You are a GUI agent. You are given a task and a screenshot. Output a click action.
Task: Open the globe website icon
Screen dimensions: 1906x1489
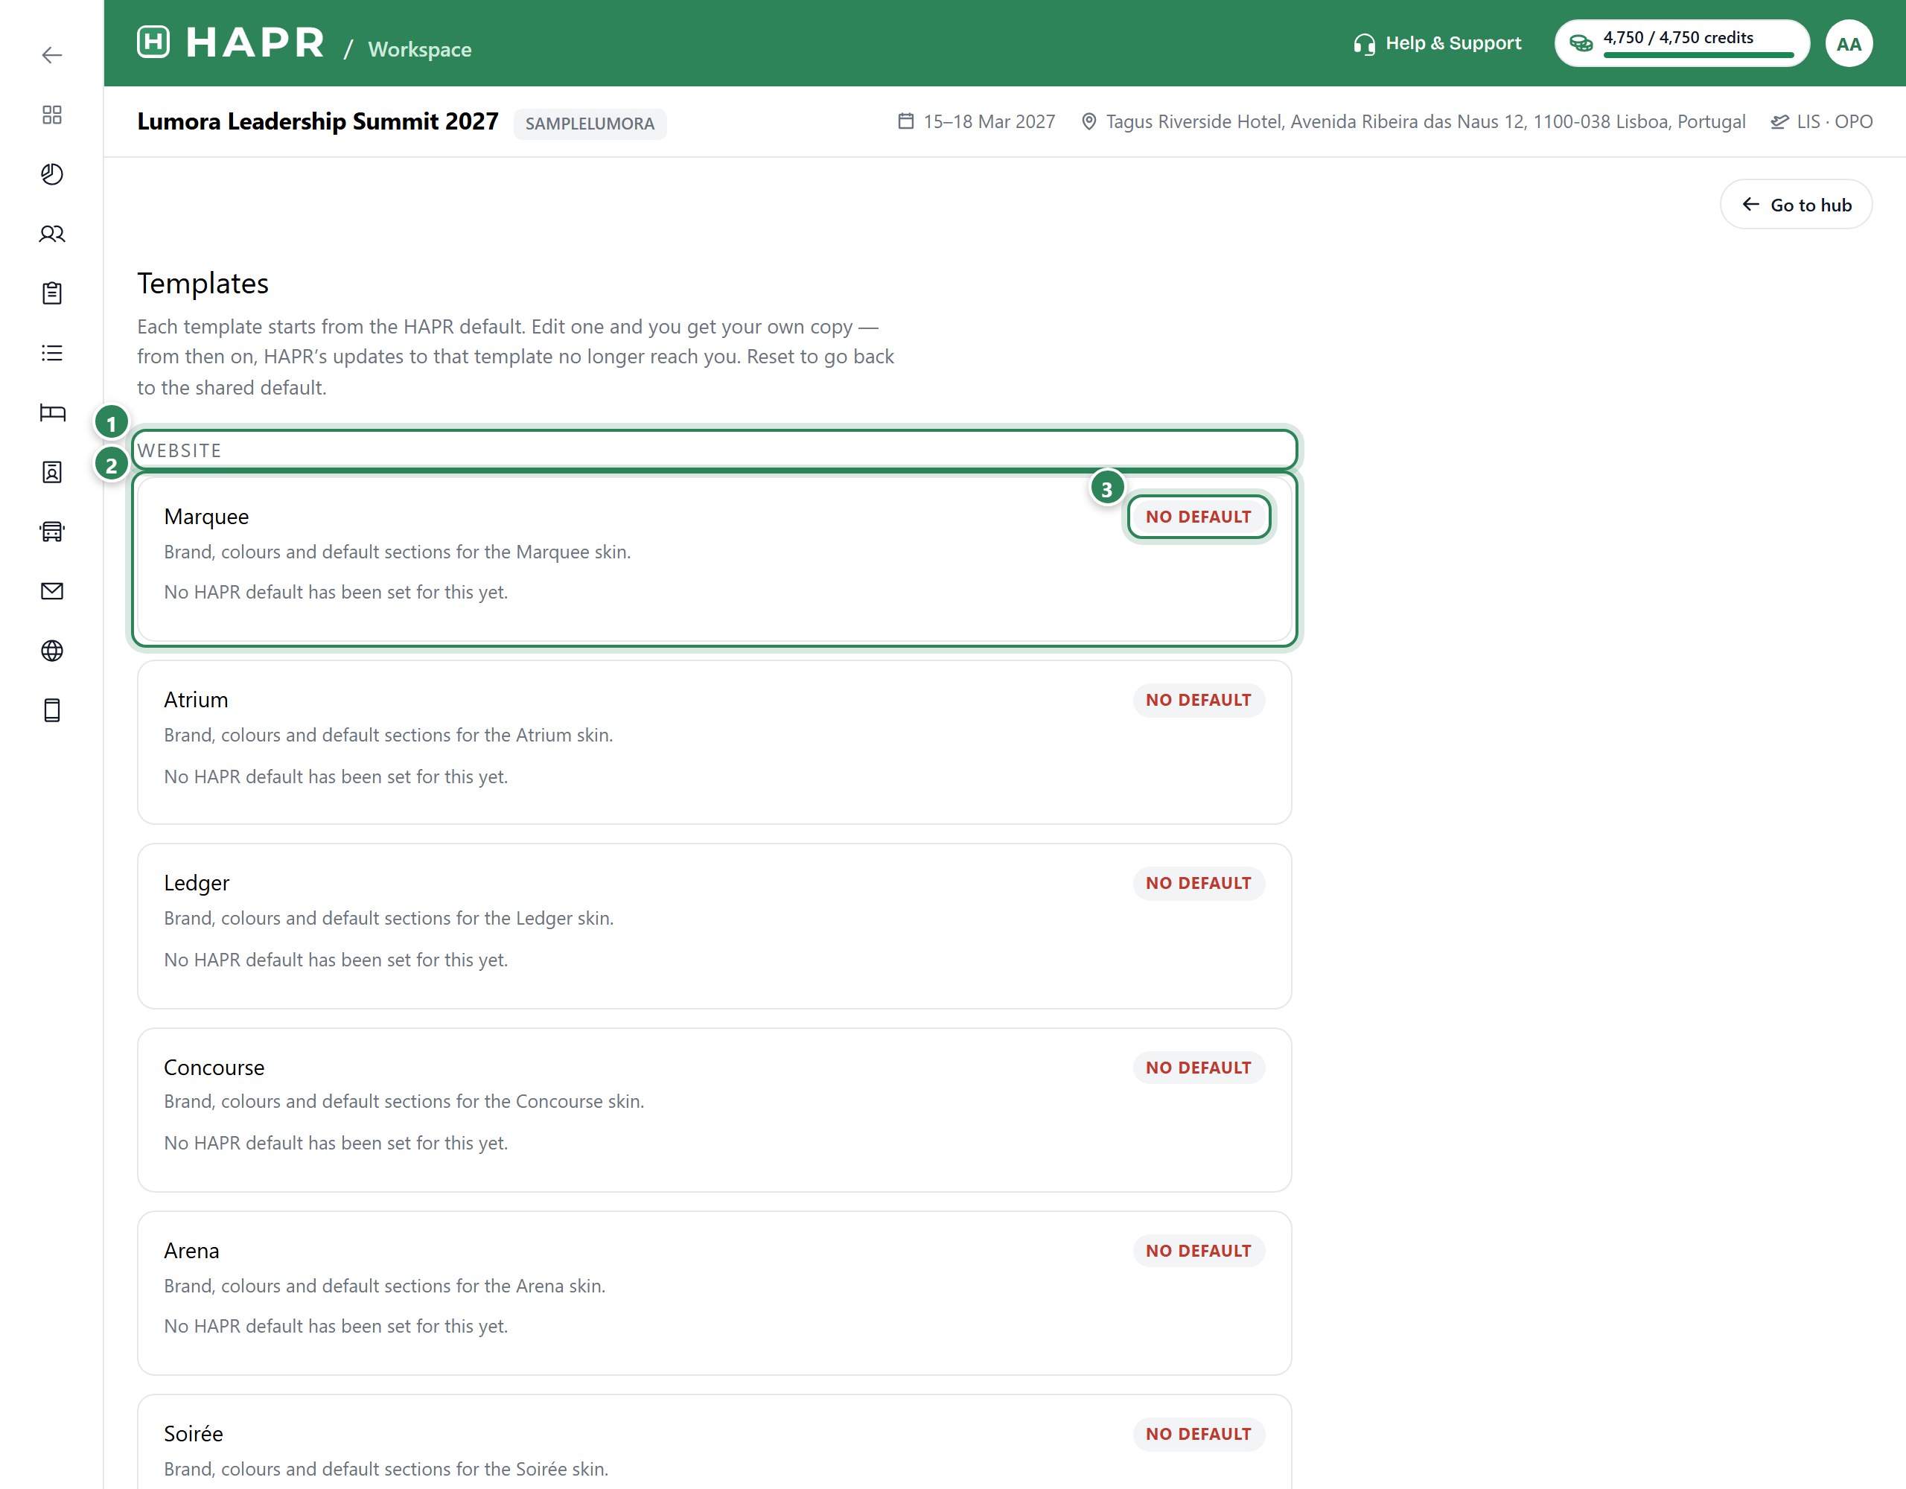(x=52, y=651)
